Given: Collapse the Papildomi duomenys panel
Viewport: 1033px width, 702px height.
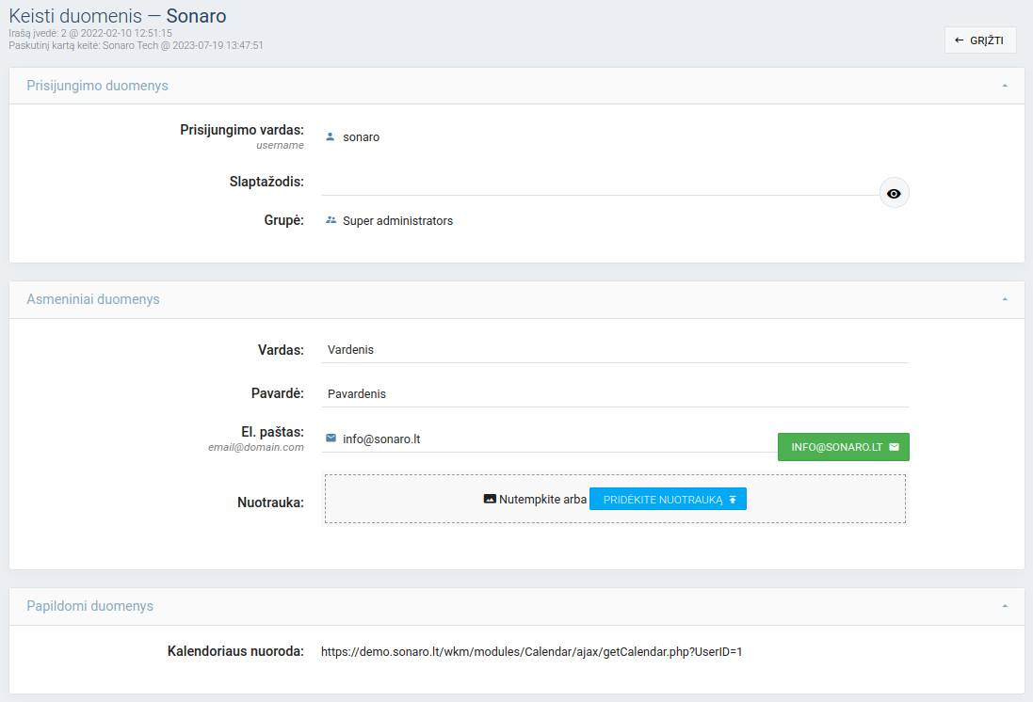Looking at the screenshot, I should 1005,606.
